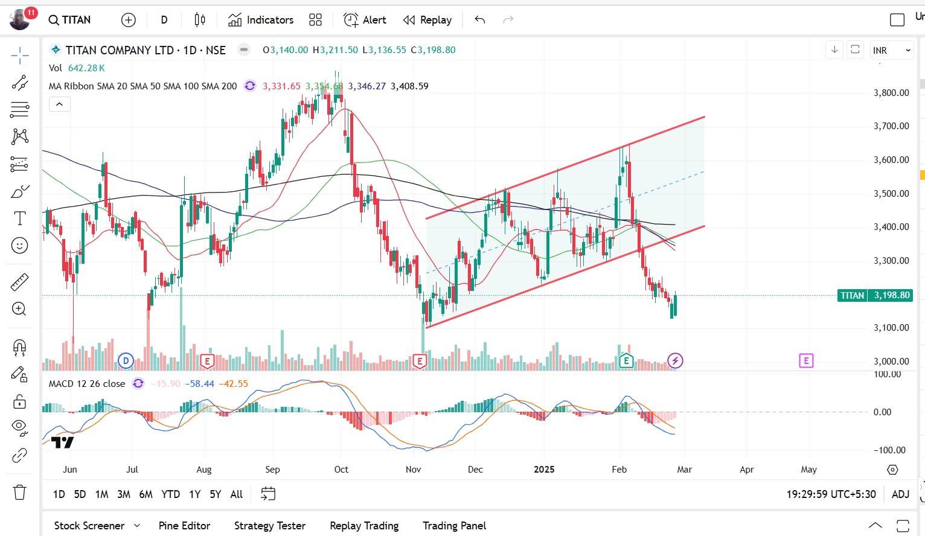Set chart range to 6M
Viewport: 925px width, 536px height.
point(146,494)
